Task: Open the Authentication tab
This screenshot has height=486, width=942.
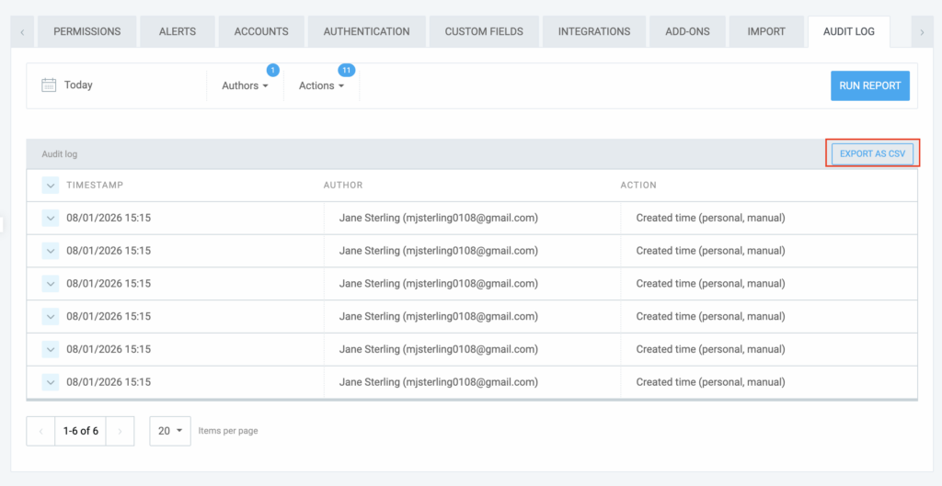Action: tap(366, 31)
